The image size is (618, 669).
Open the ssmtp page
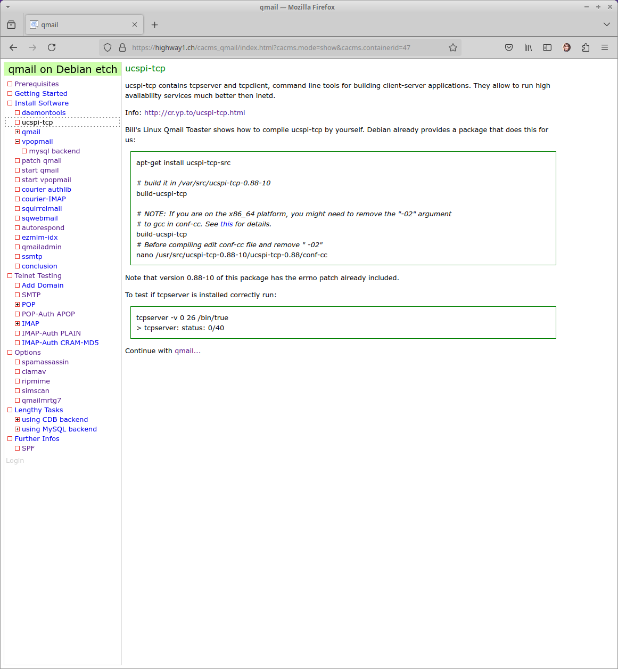[32, 257]
